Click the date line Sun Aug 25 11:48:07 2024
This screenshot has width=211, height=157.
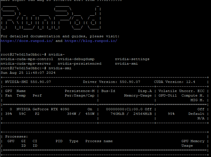[x=28, y=73]
